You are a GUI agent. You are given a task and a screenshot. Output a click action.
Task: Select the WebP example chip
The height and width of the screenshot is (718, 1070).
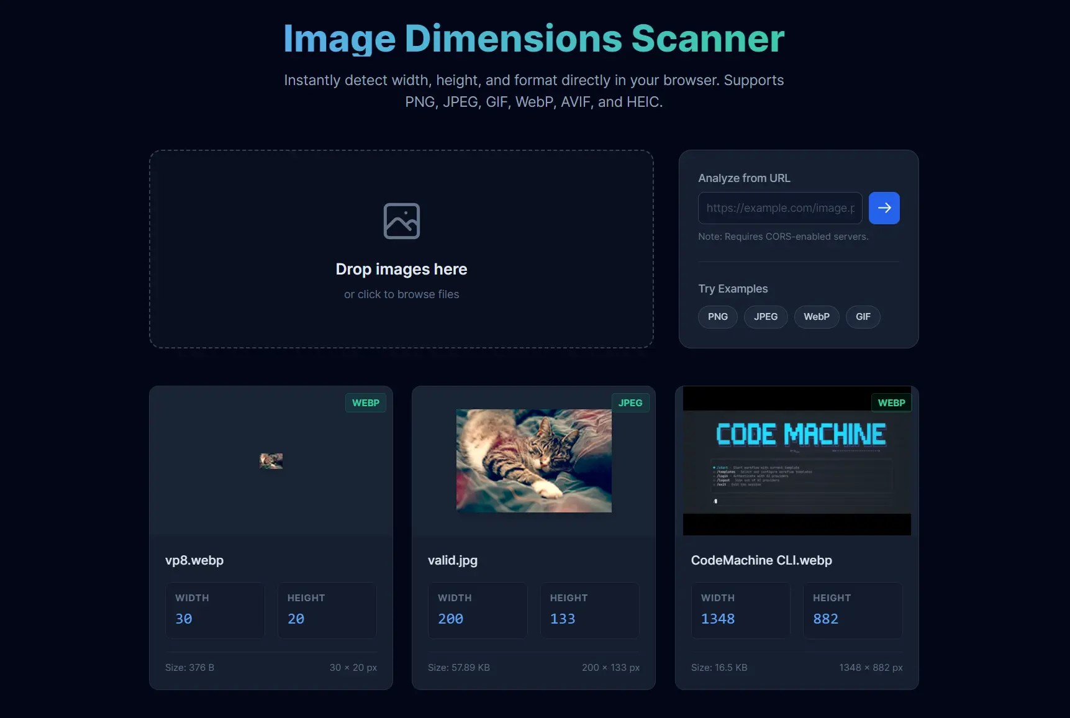[x=816, y=317]
